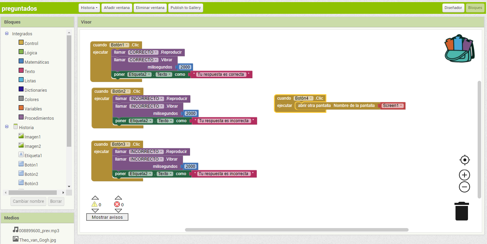The height and width of the screenshot is (244, 487).
Task: Switch to Diseñador view
Action: coord(453,8)
